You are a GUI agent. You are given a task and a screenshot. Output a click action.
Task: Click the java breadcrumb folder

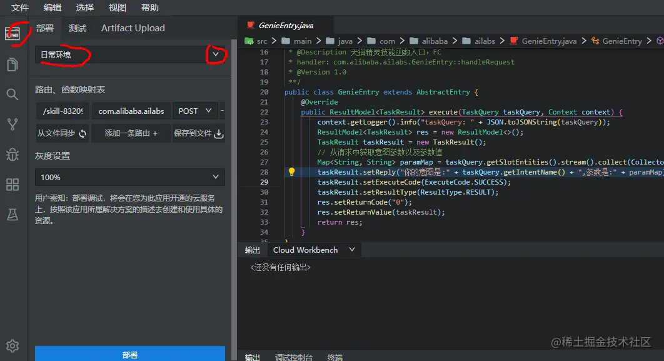[x=340, y=41]
